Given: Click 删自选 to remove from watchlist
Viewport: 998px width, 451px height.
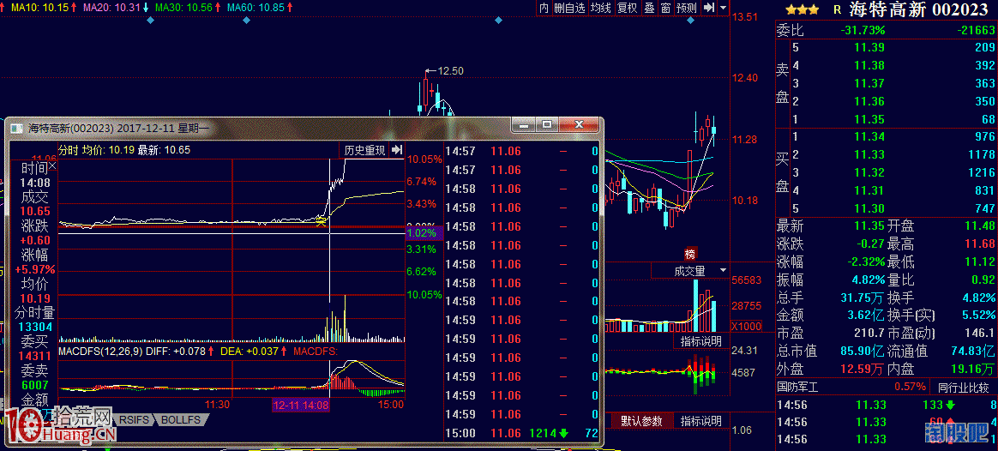Looking at the screenshot, I should 569,8.
